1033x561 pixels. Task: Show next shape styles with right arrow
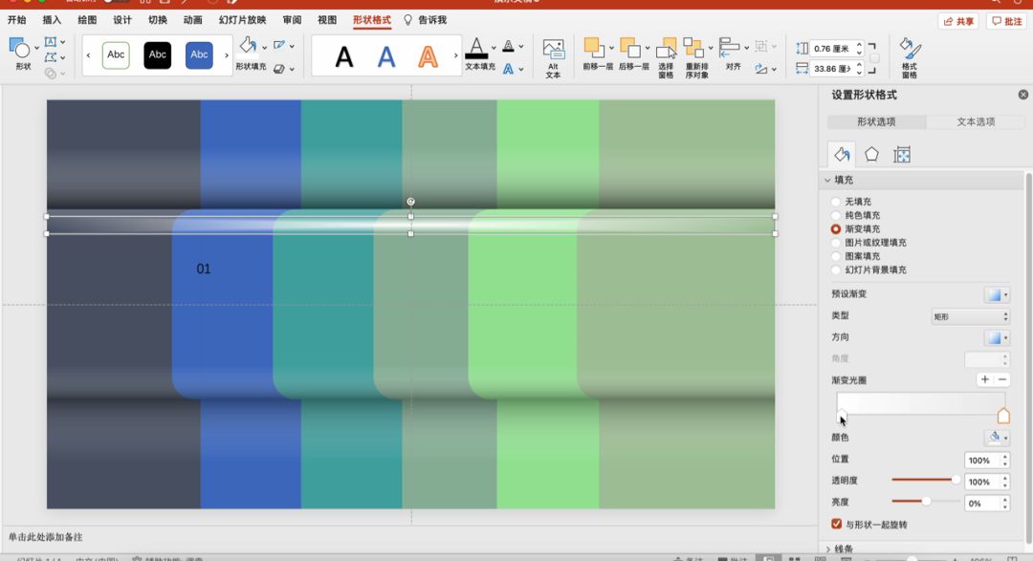click(x=226, y=55)
